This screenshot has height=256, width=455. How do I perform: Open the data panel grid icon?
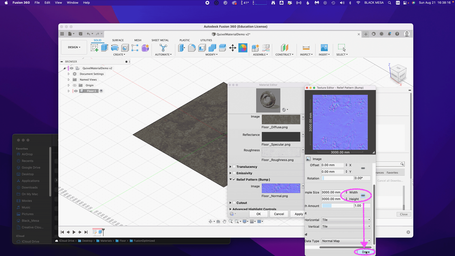point(62,34)
